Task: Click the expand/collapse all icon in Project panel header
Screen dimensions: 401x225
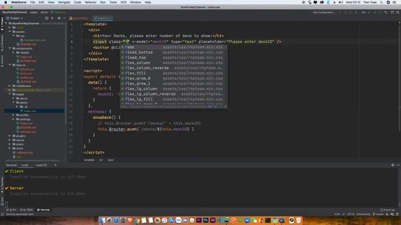Action: click(x=53, y=18)
